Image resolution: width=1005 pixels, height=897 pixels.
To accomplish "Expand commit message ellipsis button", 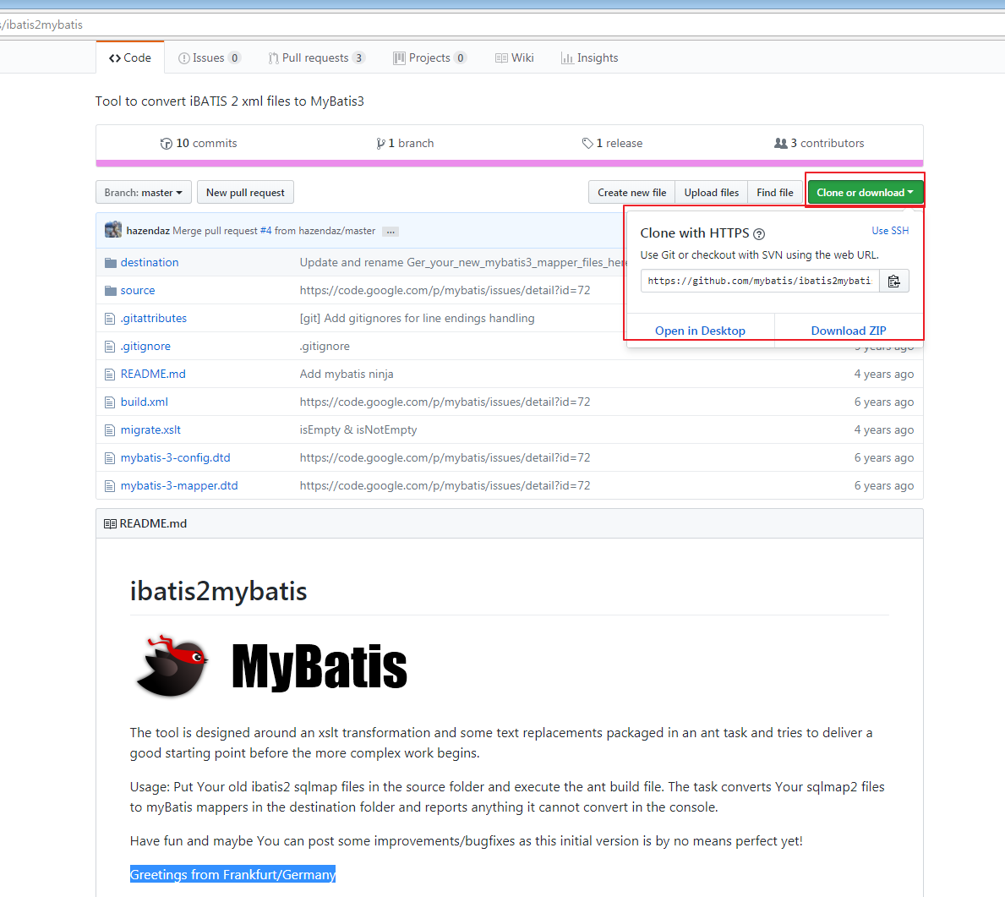I will [391, 232].
